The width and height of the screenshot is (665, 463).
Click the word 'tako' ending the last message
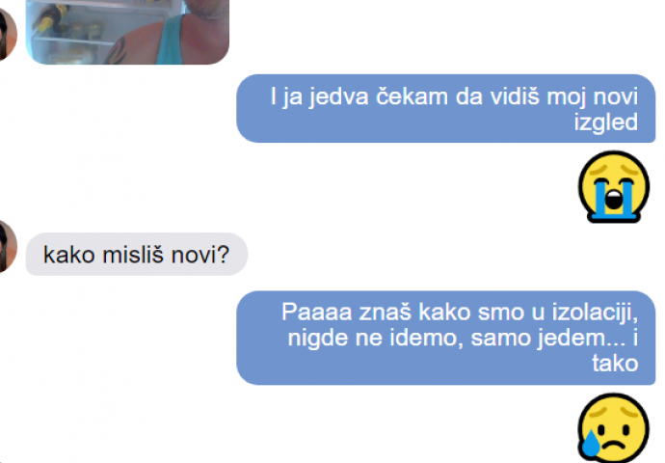(x=615, y=364)
